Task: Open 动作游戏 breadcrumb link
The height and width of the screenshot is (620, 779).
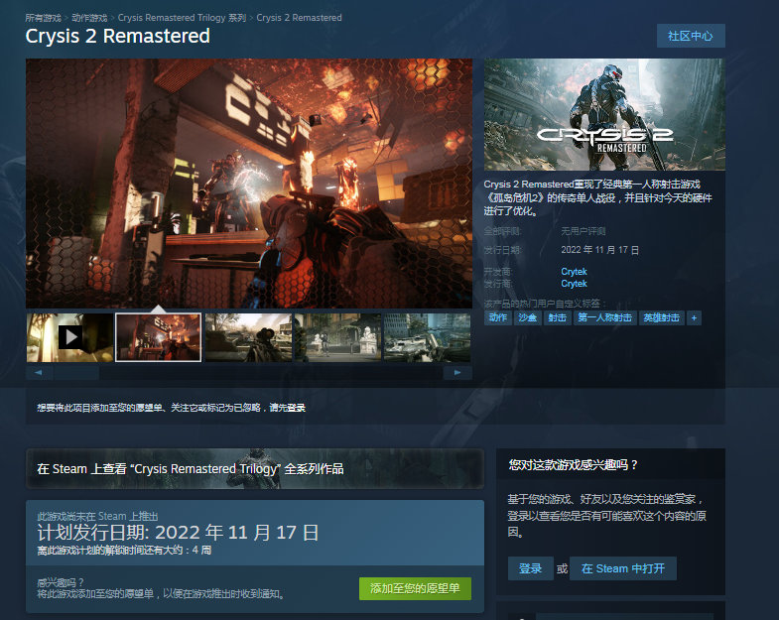Action: [89, 18]
